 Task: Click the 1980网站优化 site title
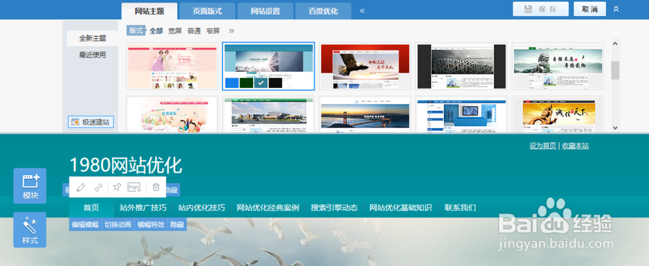pyautogui.click(x=126, y=166)
